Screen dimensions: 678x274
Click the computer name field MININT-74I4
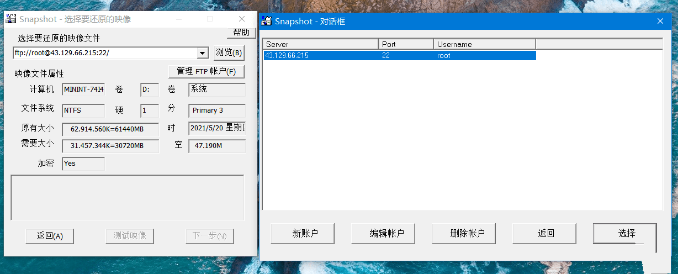coord(83,89)
